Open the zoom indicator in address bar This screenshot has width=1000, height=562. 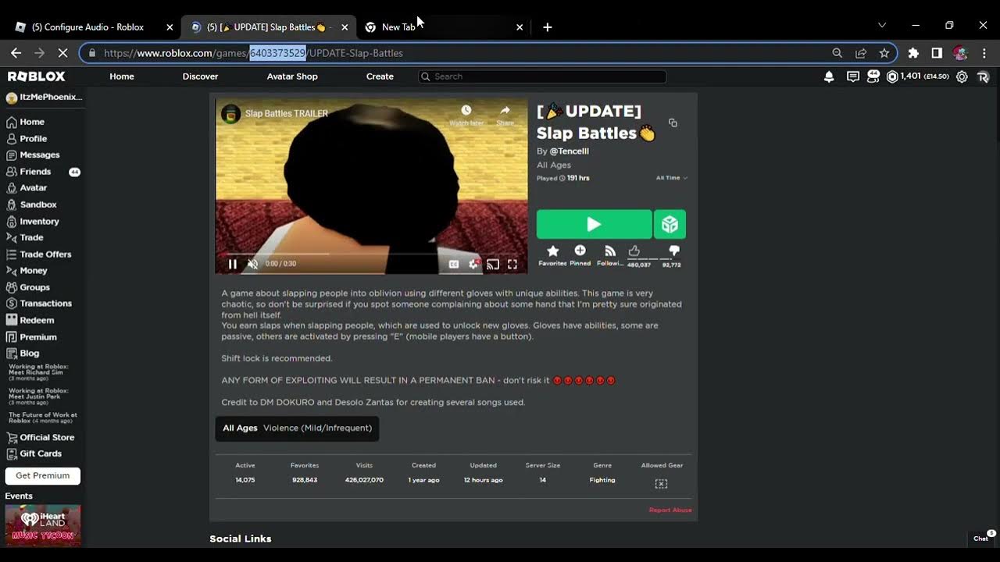(837, 53)
